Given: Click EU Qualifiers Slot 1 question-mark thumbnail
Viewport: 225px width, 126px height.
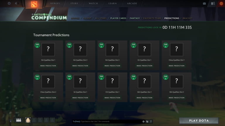Looking at the screenshot, I should (x=144, y=49).
